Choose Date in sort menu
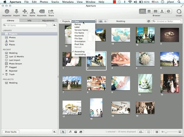This screenshot has height=137, width=184. (x=77, y=21)
